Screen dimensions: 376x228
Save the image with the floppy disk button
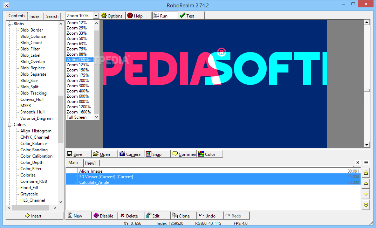coord(78,154)
